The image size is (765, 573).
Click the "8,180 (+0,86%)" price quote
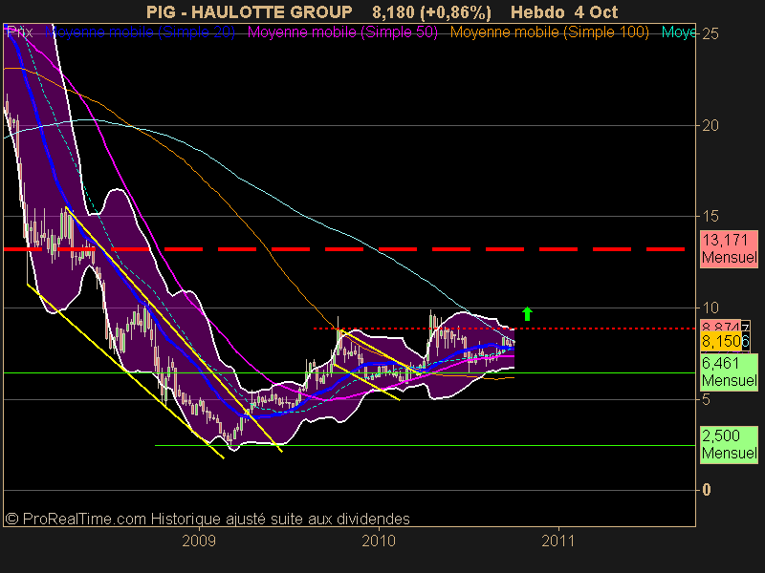coord(432,12)
